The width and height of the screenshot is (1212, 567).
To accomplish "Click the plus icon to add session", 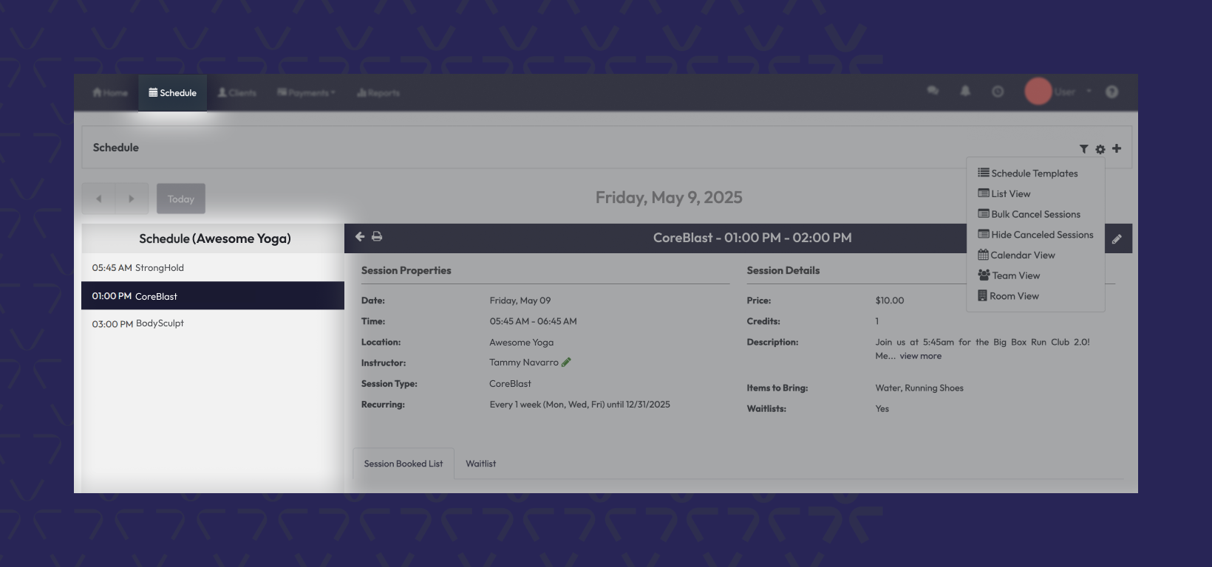I will tap(1117, 148).
